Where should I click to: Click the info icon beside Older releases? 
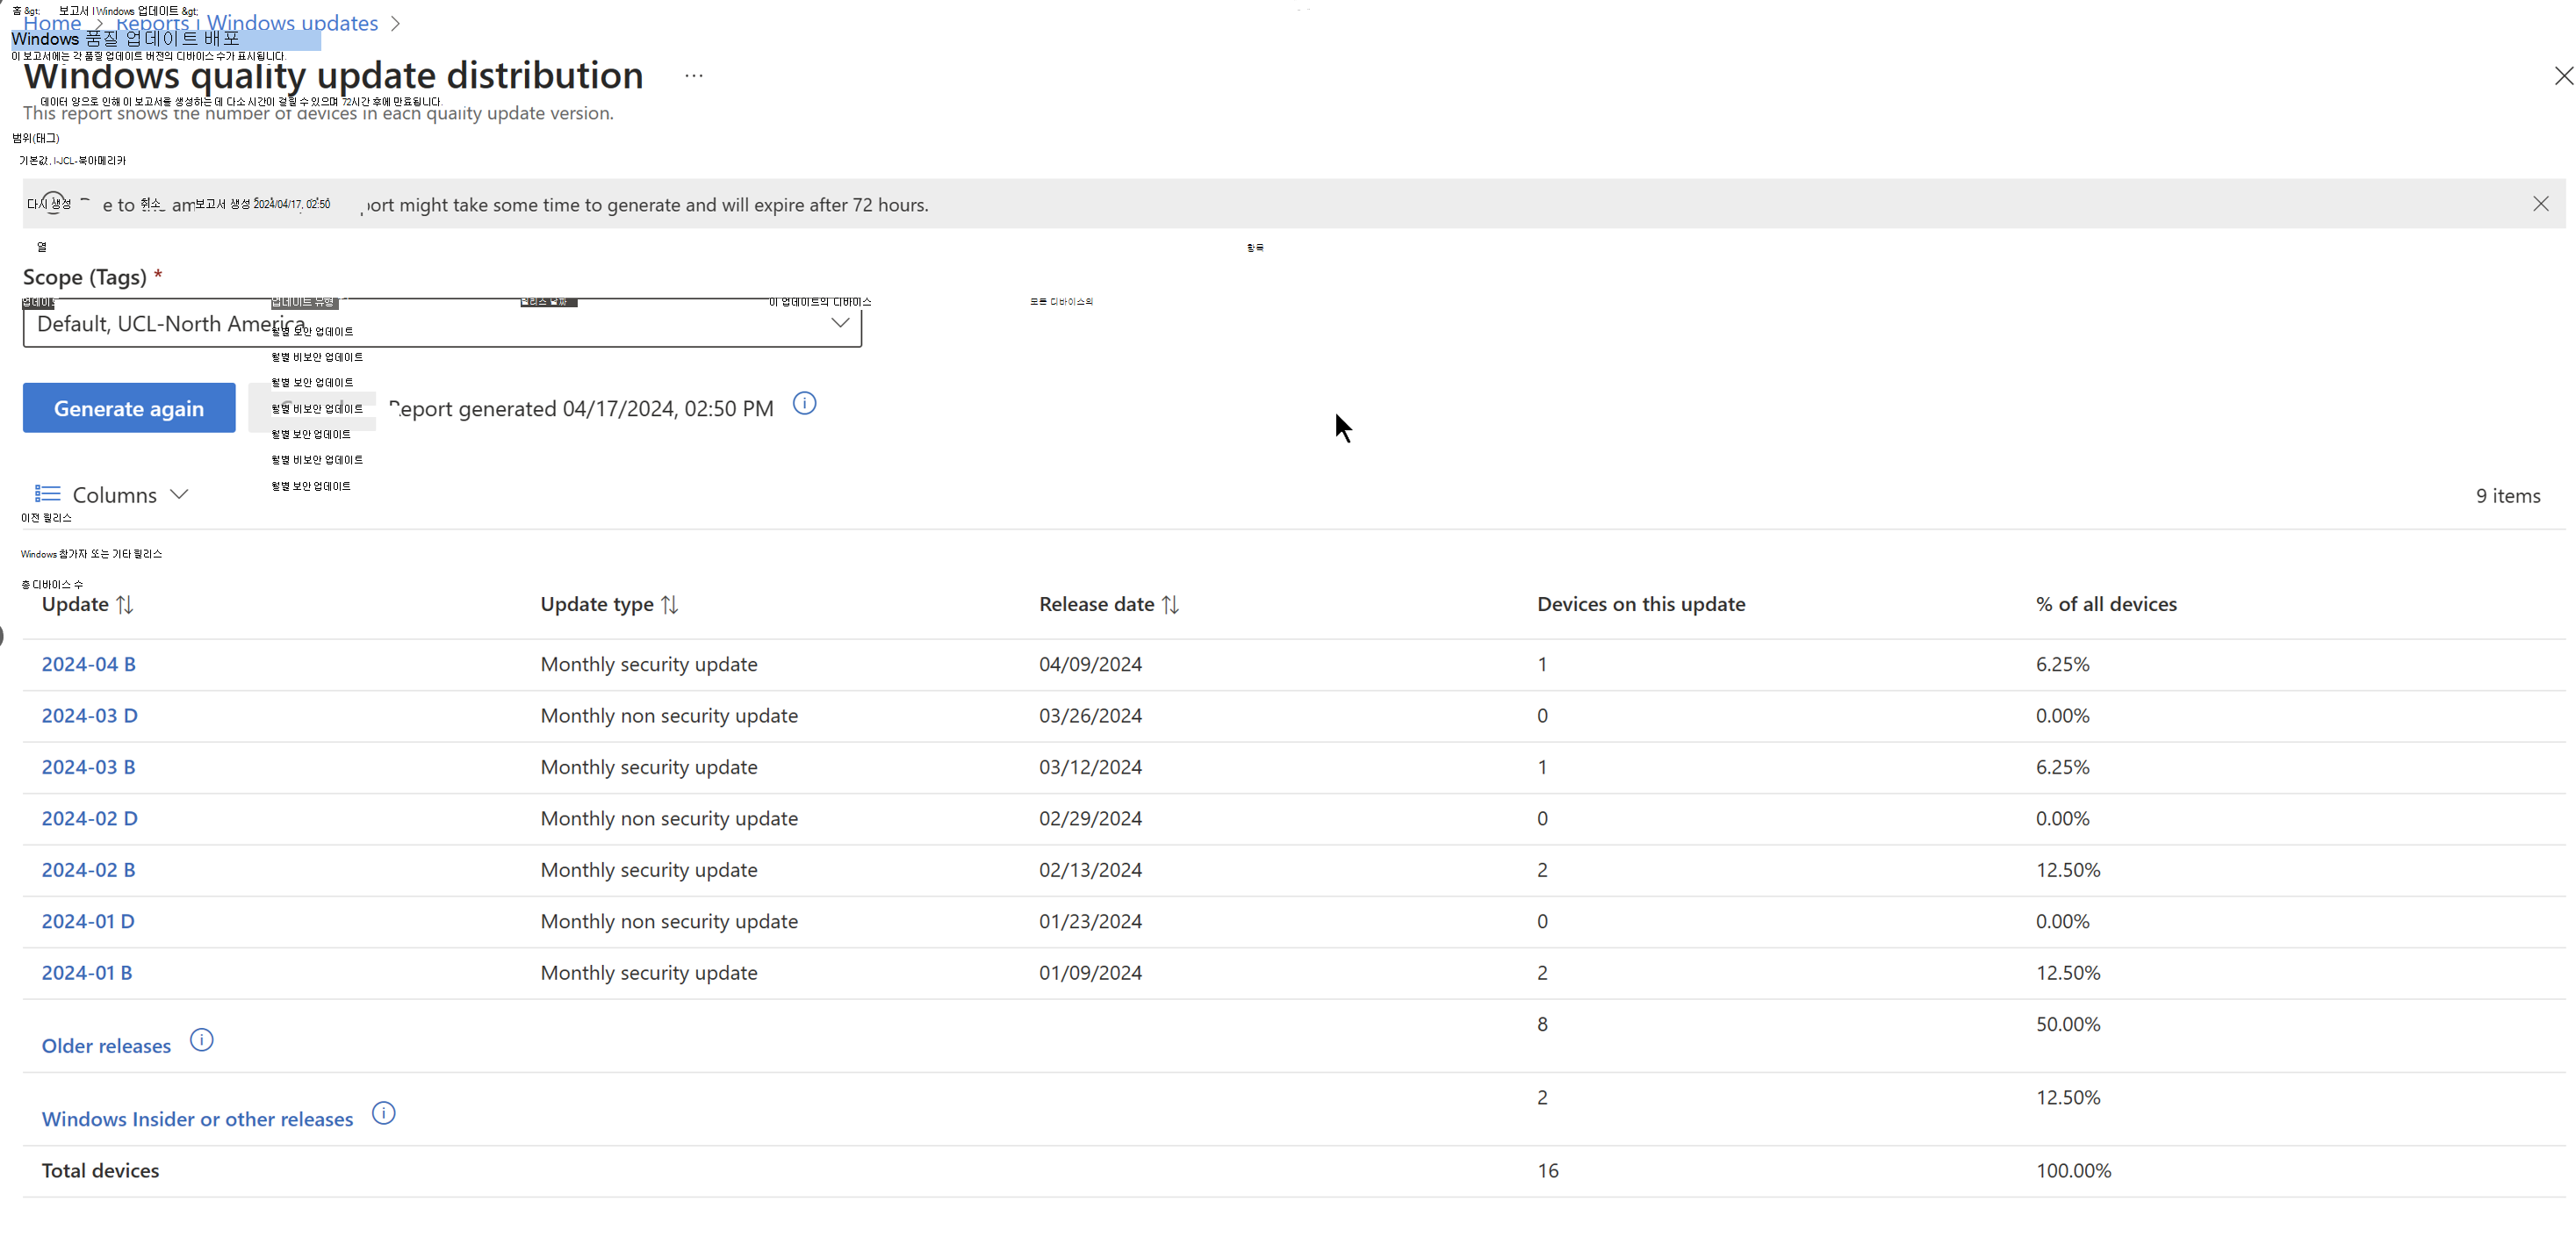(201, 1040)
